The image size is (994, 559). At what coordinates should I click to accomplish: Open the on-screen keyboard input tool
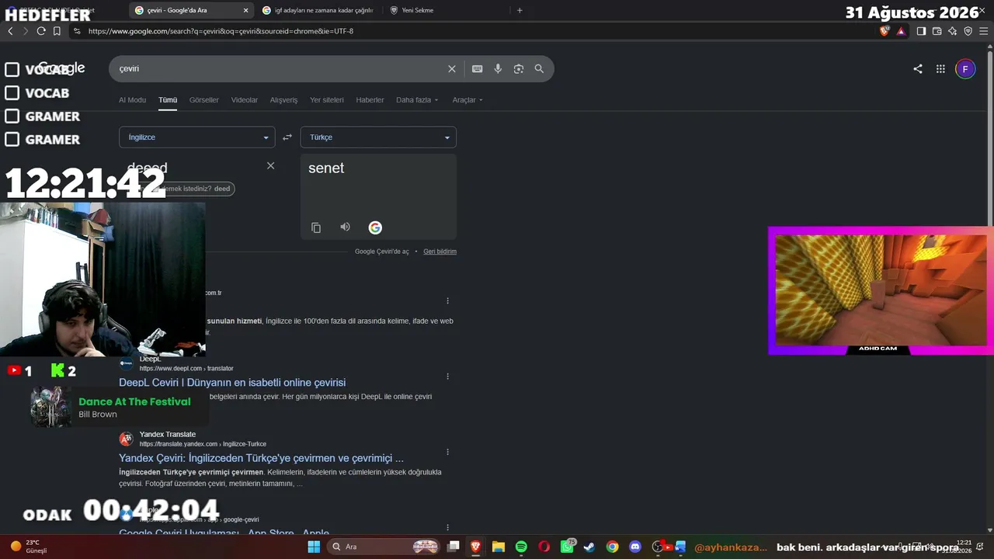[x=478, y=68]
